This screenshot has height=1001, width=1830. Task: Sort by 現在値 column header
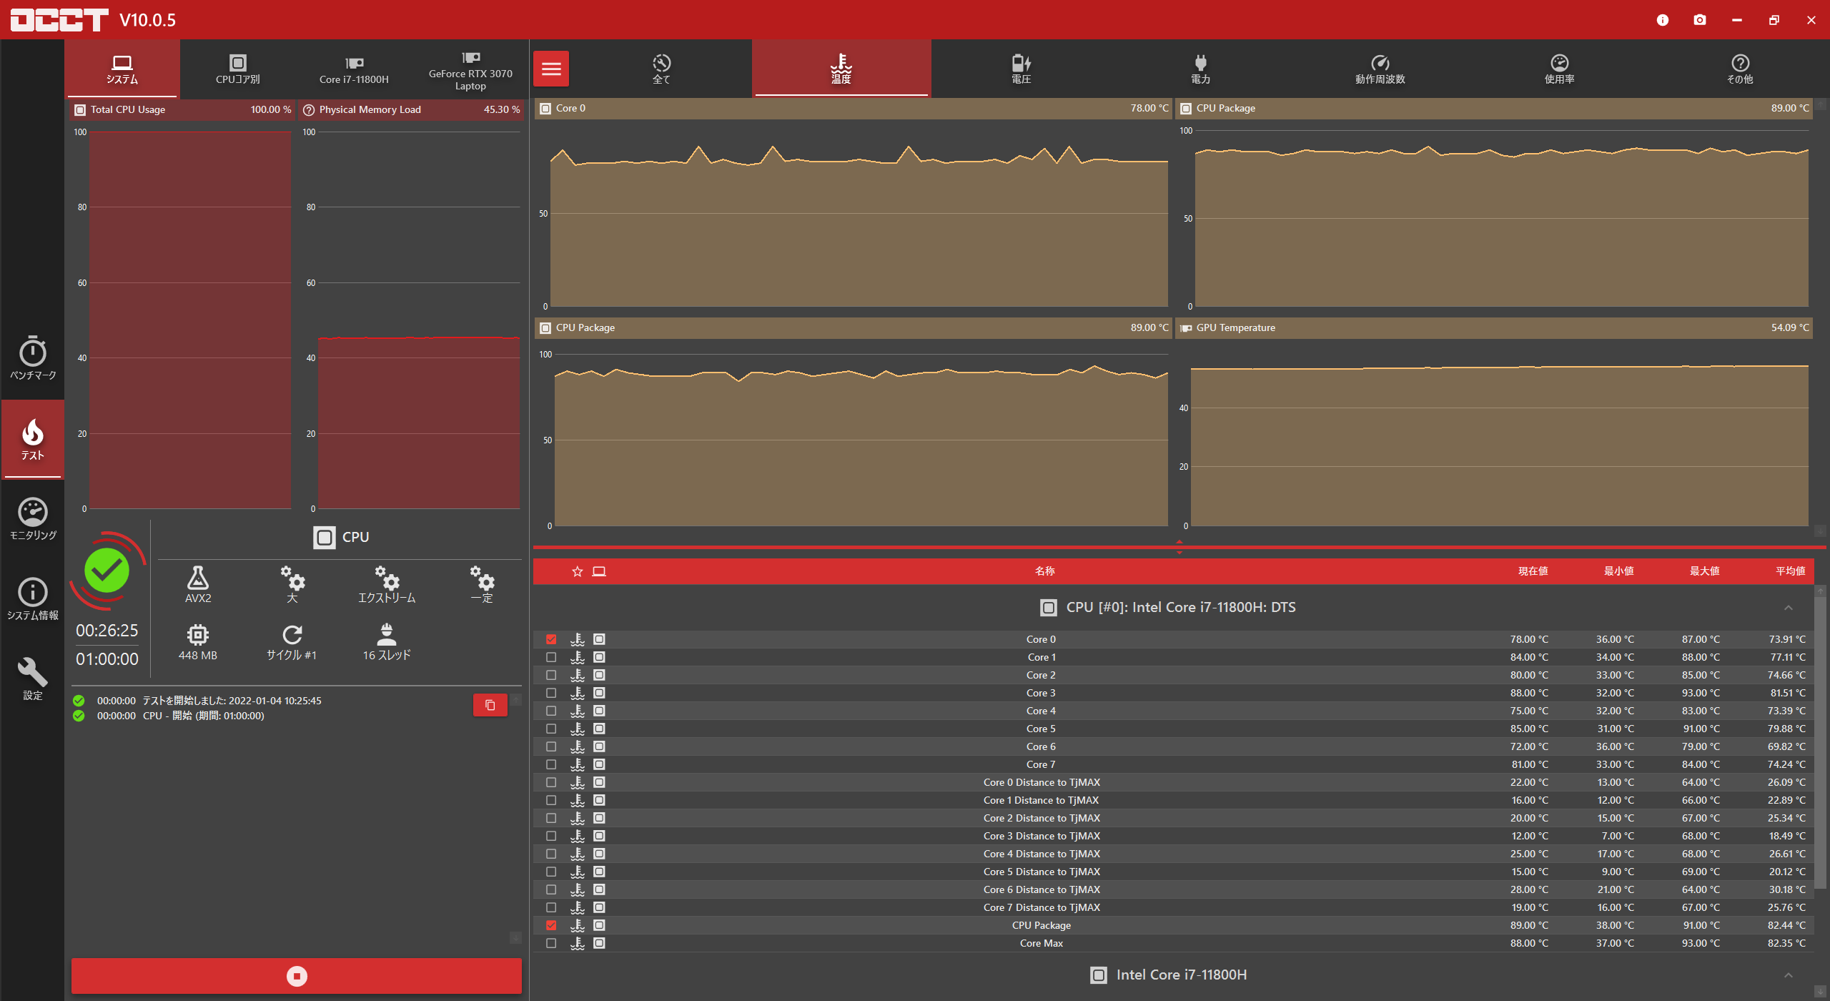[1533, 571]
